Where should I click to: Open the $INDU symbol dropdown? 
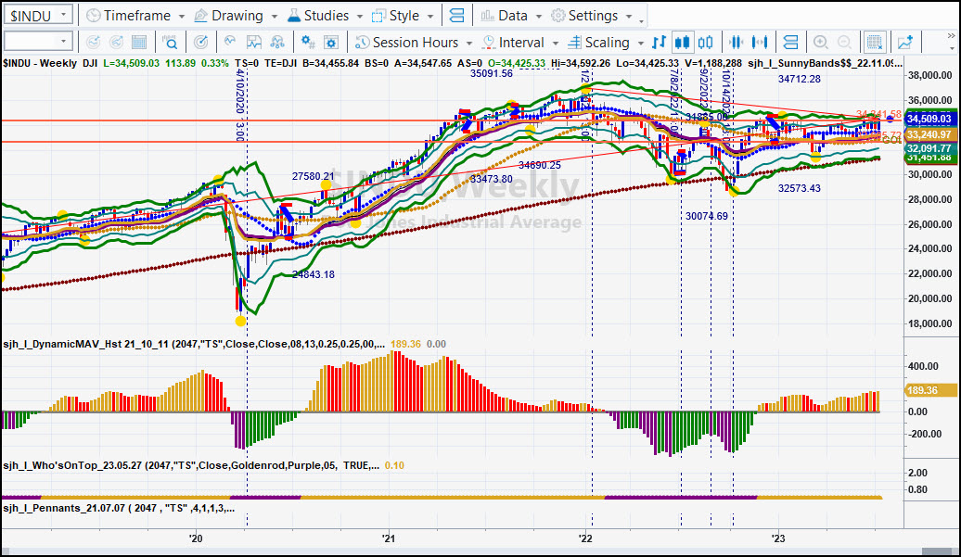click(x=38, y=16)
